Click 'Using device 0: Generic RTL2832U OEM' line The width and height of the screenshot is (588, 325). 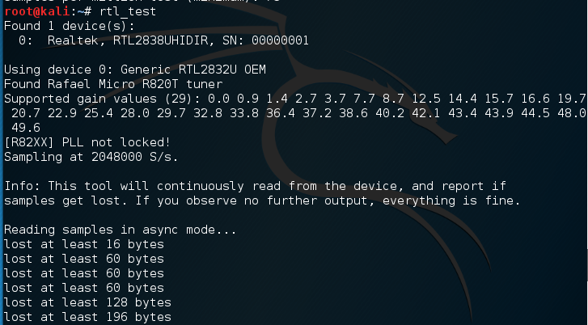pyautogui.click(x=135, y=70)
